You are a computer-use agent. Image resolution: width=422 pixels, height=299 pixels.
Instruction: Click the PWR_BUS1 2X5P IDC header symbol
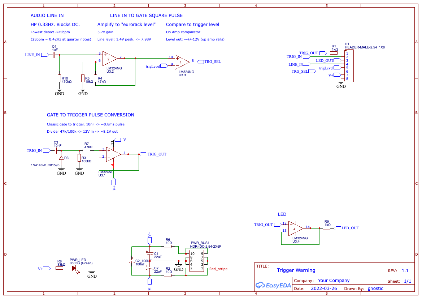point(197,261)
